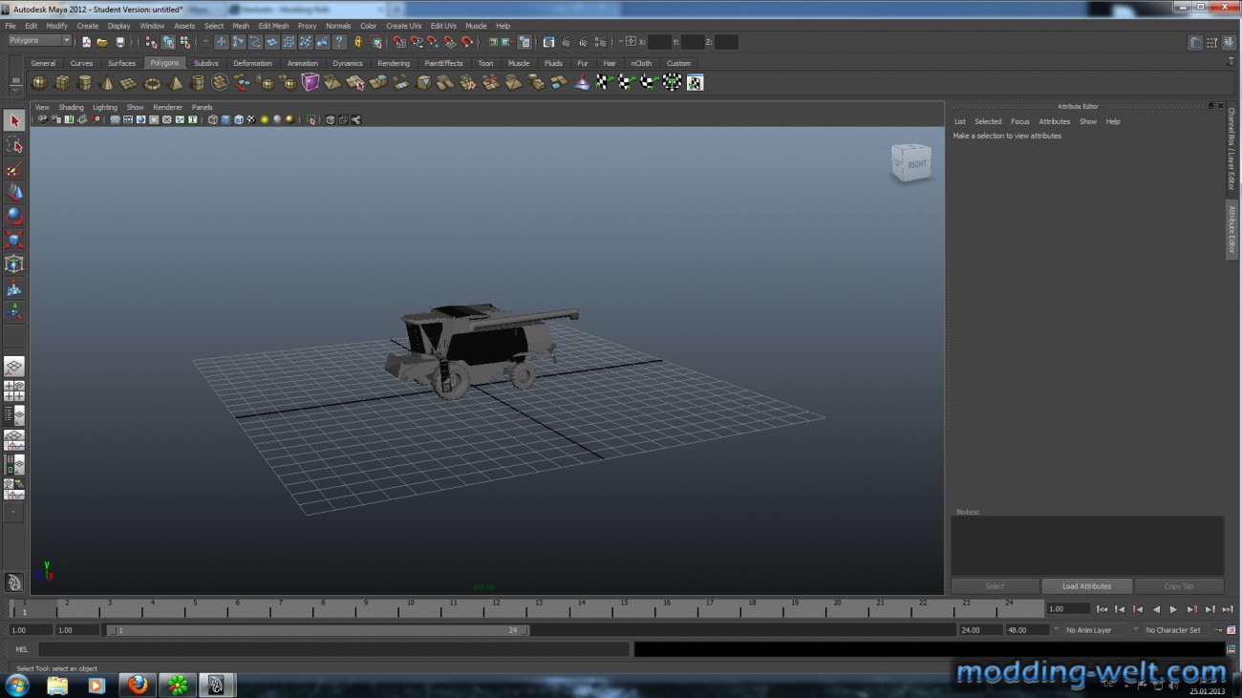This screenshot has height=698, width=1242.
Task: Click the Play forwards button
Action: [x=1173, y=609]
